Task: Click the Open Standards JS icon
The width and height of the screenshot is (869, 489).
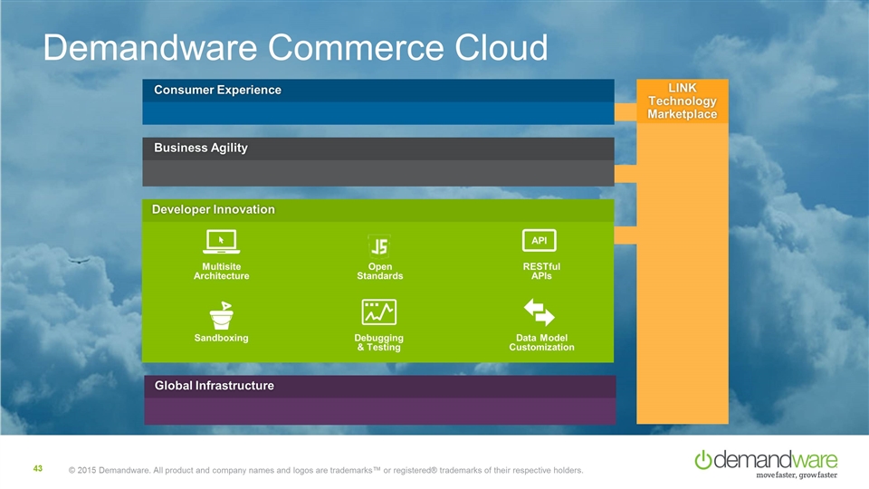Action: (379, 244)
